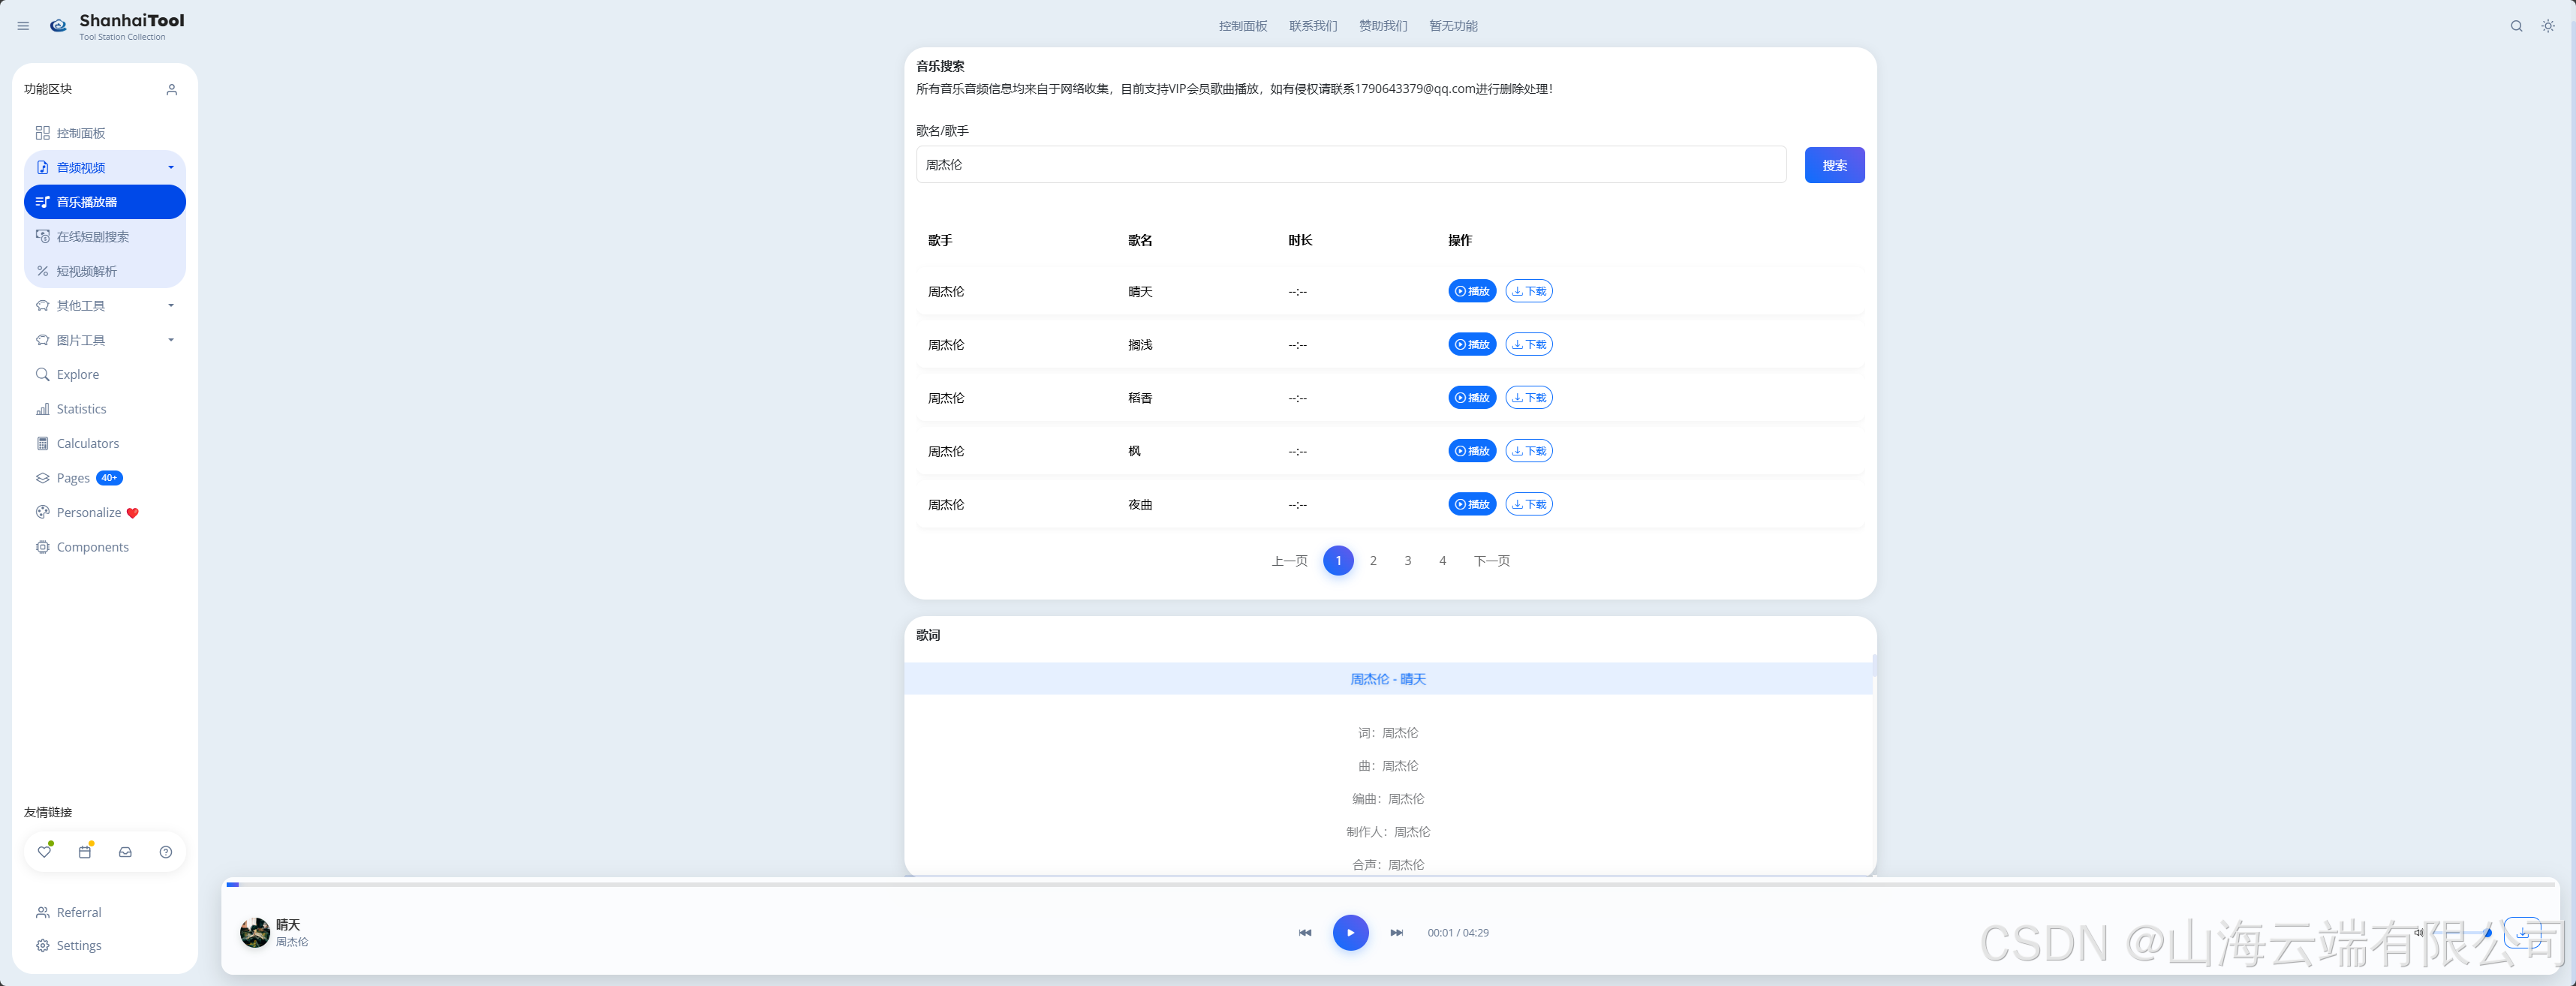
Task: Click user profile icon beside 功能区块
Action: 172,89
